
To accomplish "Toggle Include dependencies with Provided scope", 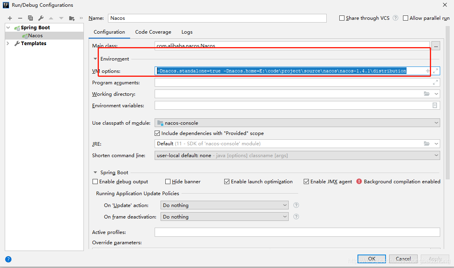I will [157, 133].
